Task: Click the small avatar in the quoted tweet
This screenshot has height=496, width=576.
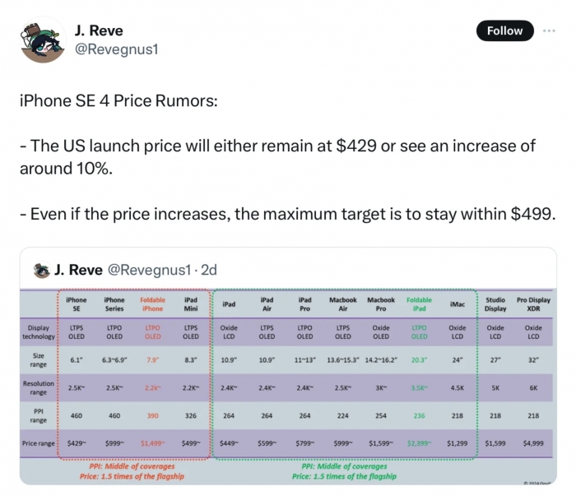Action: click(x=41, y=270)
